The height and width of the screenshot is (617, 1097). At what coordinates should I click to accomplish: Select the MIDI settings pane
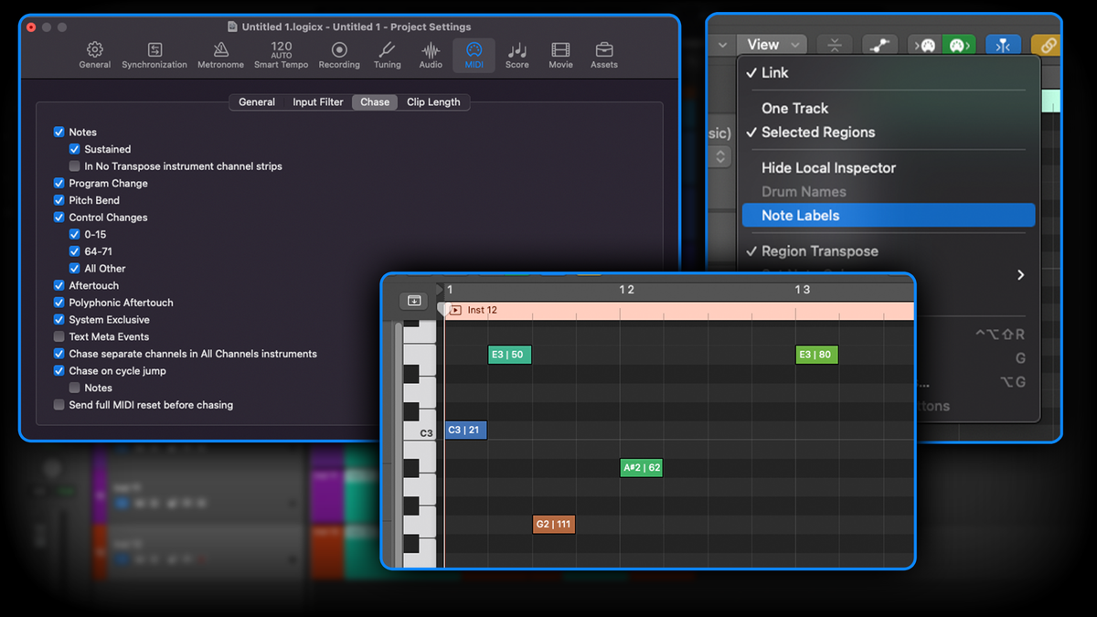474,54
